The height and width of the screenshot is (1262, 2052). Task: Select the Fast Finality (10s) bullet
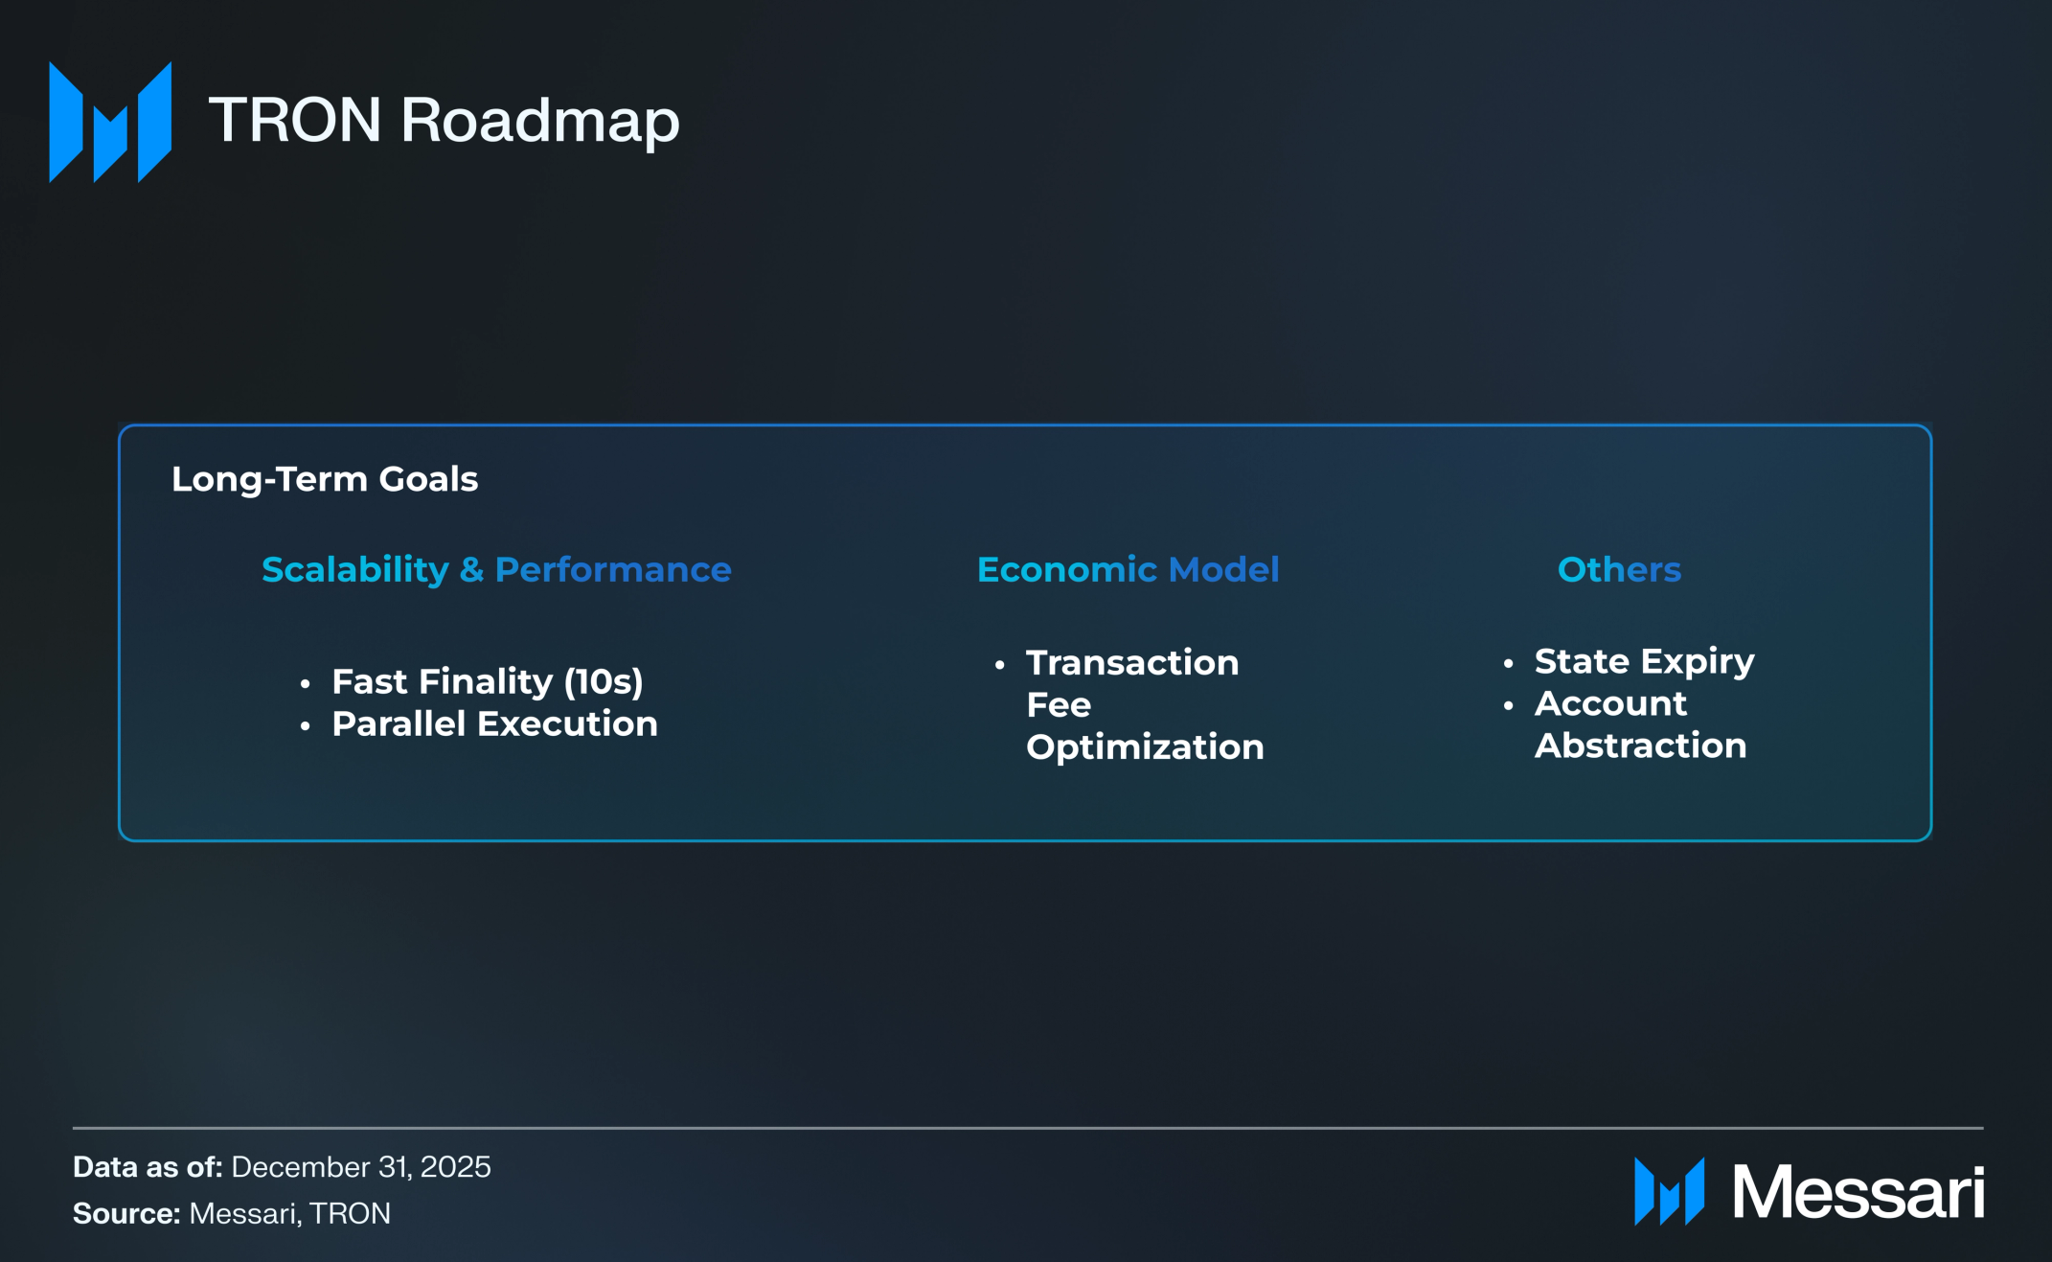[487, 681]
